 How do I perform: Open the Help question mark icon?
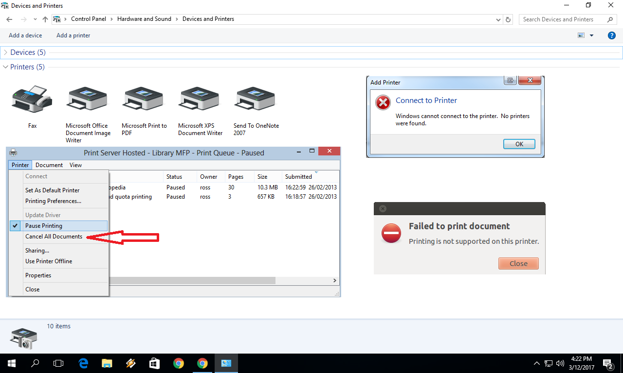click(x=612, y=35)
